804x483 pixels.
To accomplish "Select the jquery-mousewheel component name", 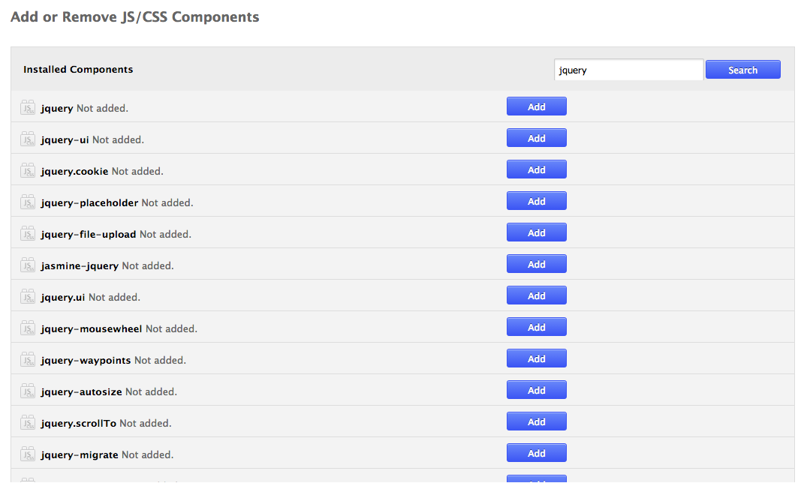I will pos(92,328).
